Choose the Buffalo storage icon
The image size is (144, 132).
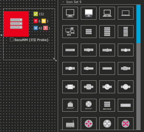107,105
